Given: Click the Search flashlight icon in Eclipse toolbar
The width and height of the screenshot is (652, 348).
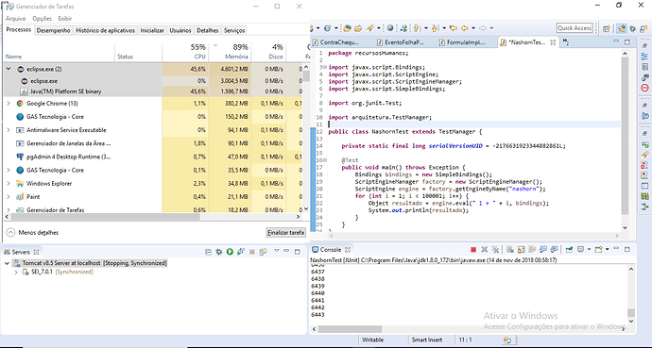Looking at the screenshot, I should (369, 28).
